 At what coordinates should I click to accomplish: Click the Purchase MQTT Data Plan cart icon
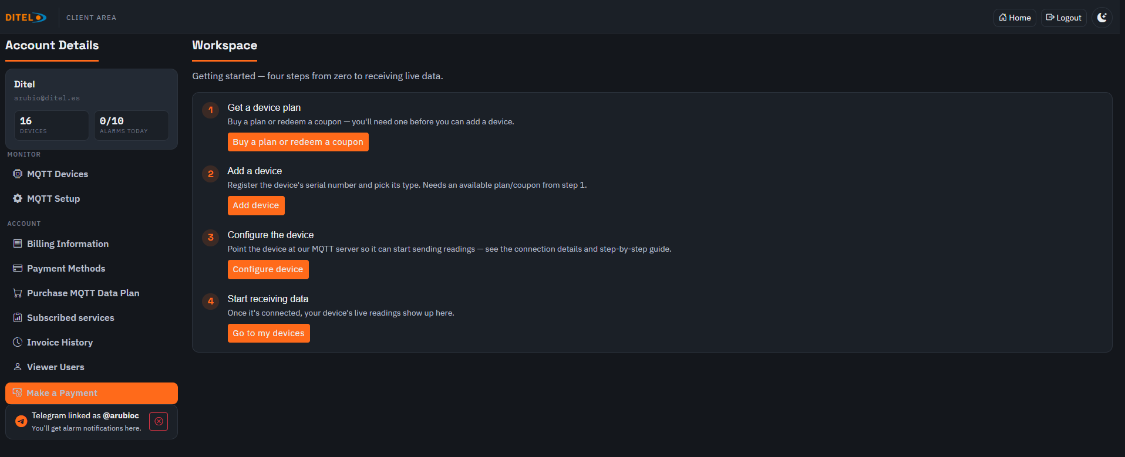[18, 293]
